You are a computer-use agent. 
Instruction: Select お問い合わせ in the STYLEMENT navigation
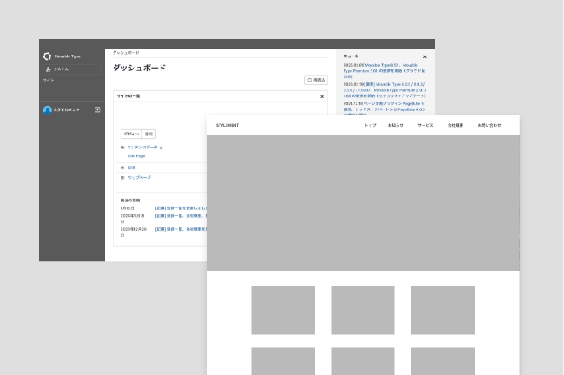[489, 125]
